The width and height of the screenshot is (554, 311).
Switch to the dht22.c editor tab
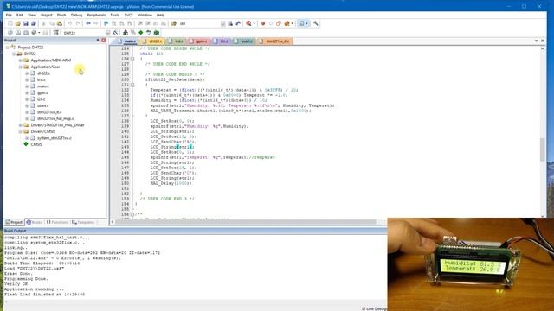[x=152, y=41]
